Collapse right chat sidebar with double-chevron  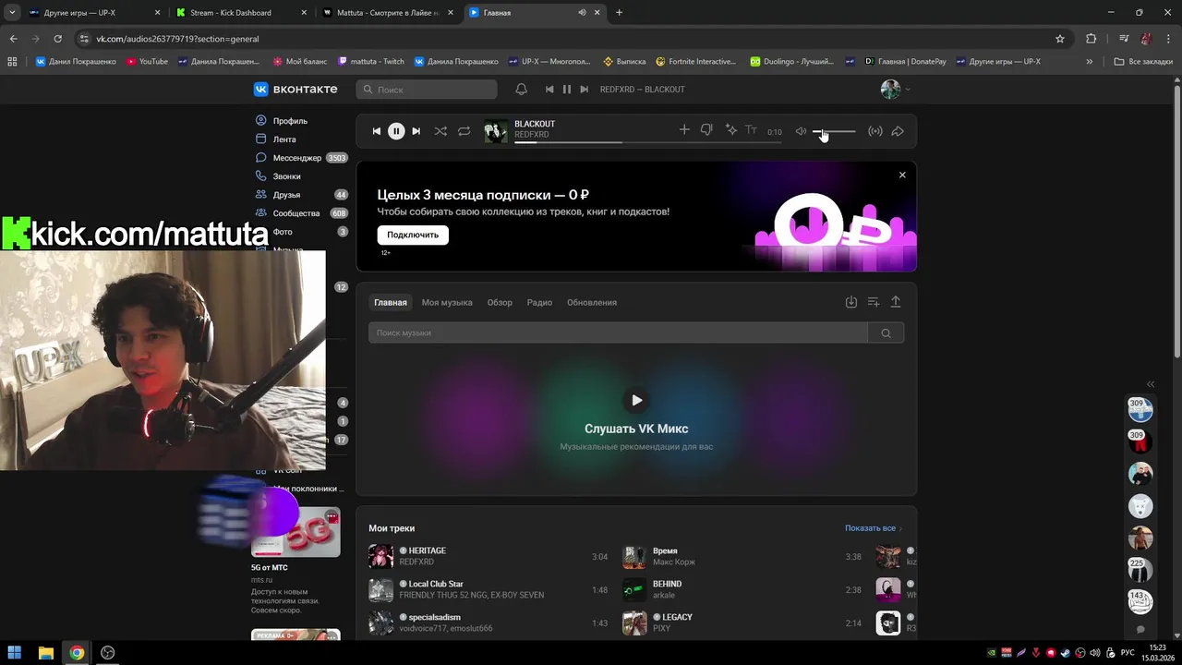coord(1151,384)
